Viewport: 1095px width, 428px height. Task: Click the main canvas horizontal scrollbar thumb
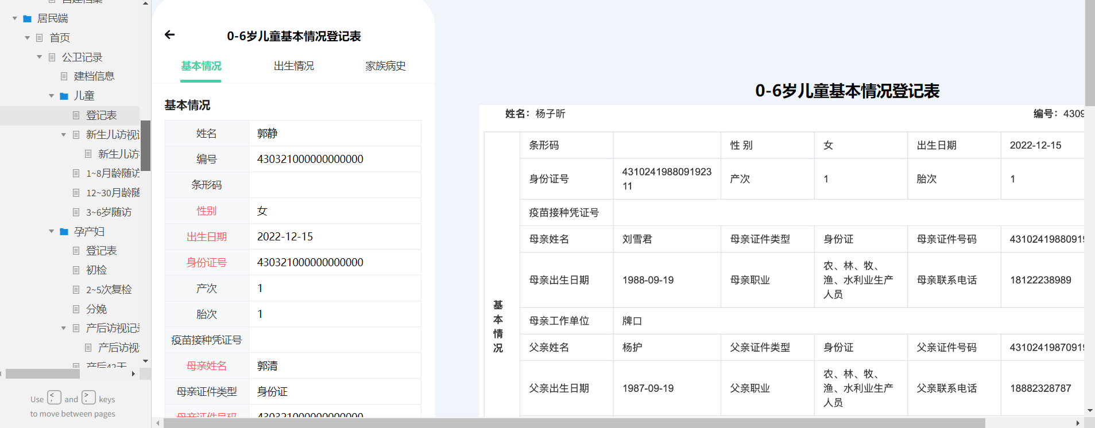click(574, 423)
